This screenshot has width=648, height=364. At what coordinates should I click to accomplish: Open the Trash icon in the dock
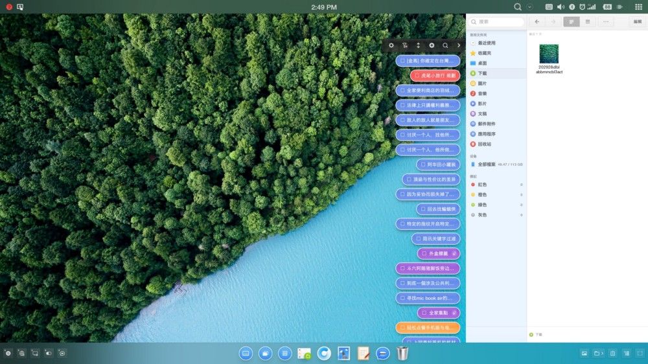pos(402,353)
